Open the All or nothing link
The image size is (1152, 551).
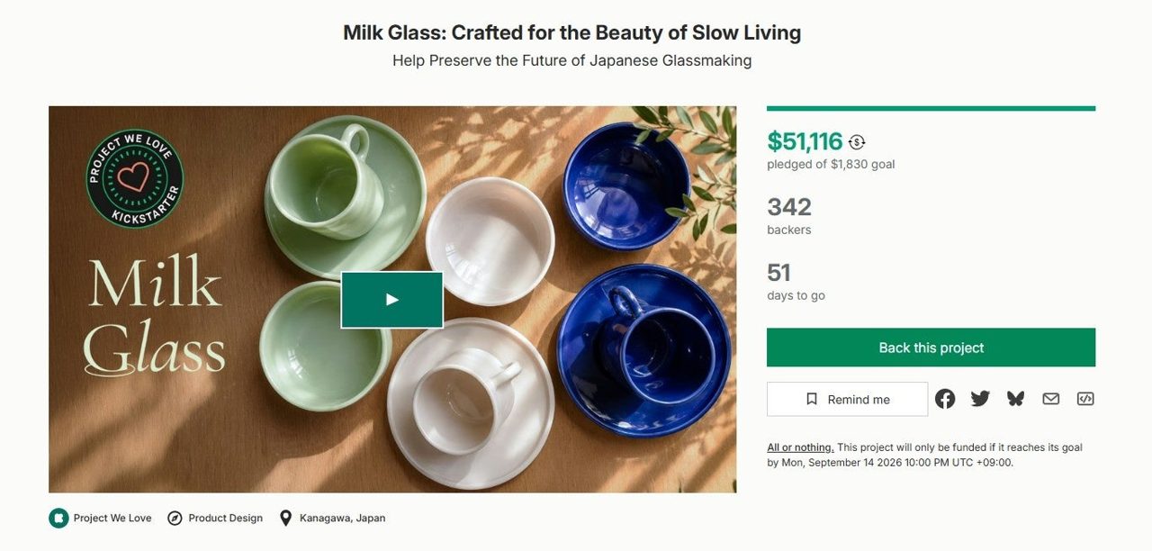point(800,447)
